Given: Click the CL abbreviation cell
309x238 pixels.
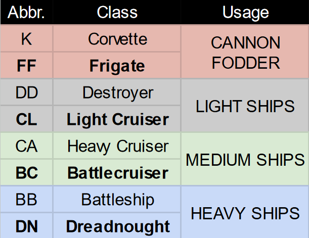Looking at the screenshot, I should [26, 120].
